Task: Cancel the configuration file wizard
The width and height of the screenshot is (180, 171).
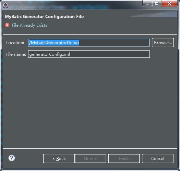Action: (x=158, y=158)
